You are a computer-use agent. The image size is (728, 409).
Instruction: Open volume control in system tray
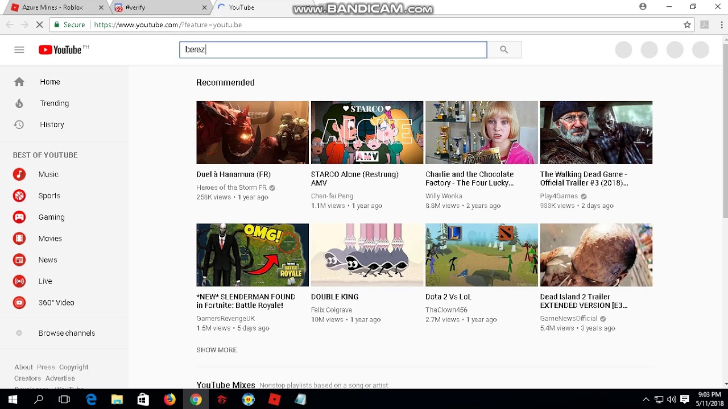click(x=672, y=399)
